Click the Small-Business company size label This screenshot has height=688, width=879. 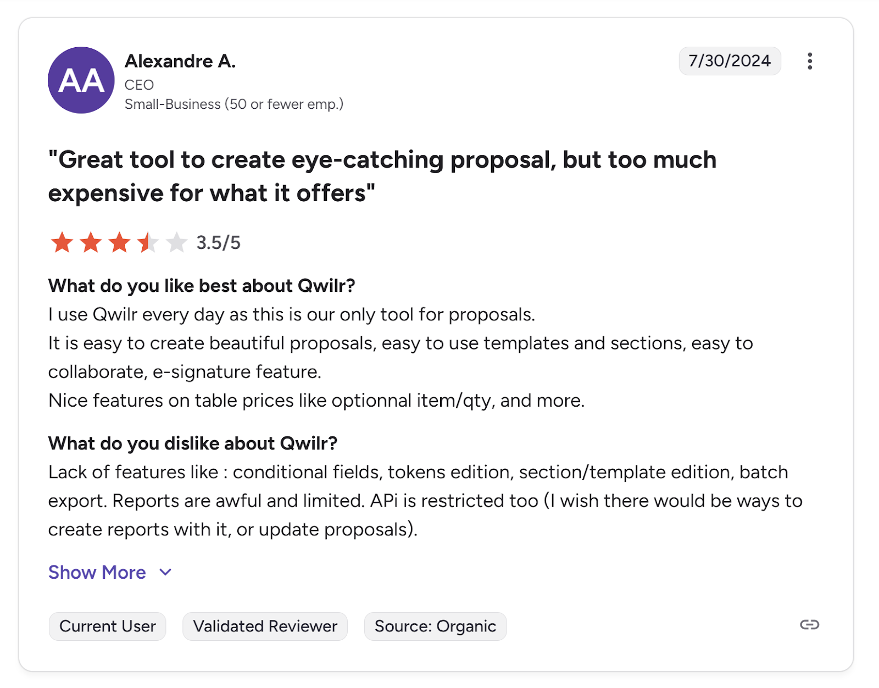233,104
